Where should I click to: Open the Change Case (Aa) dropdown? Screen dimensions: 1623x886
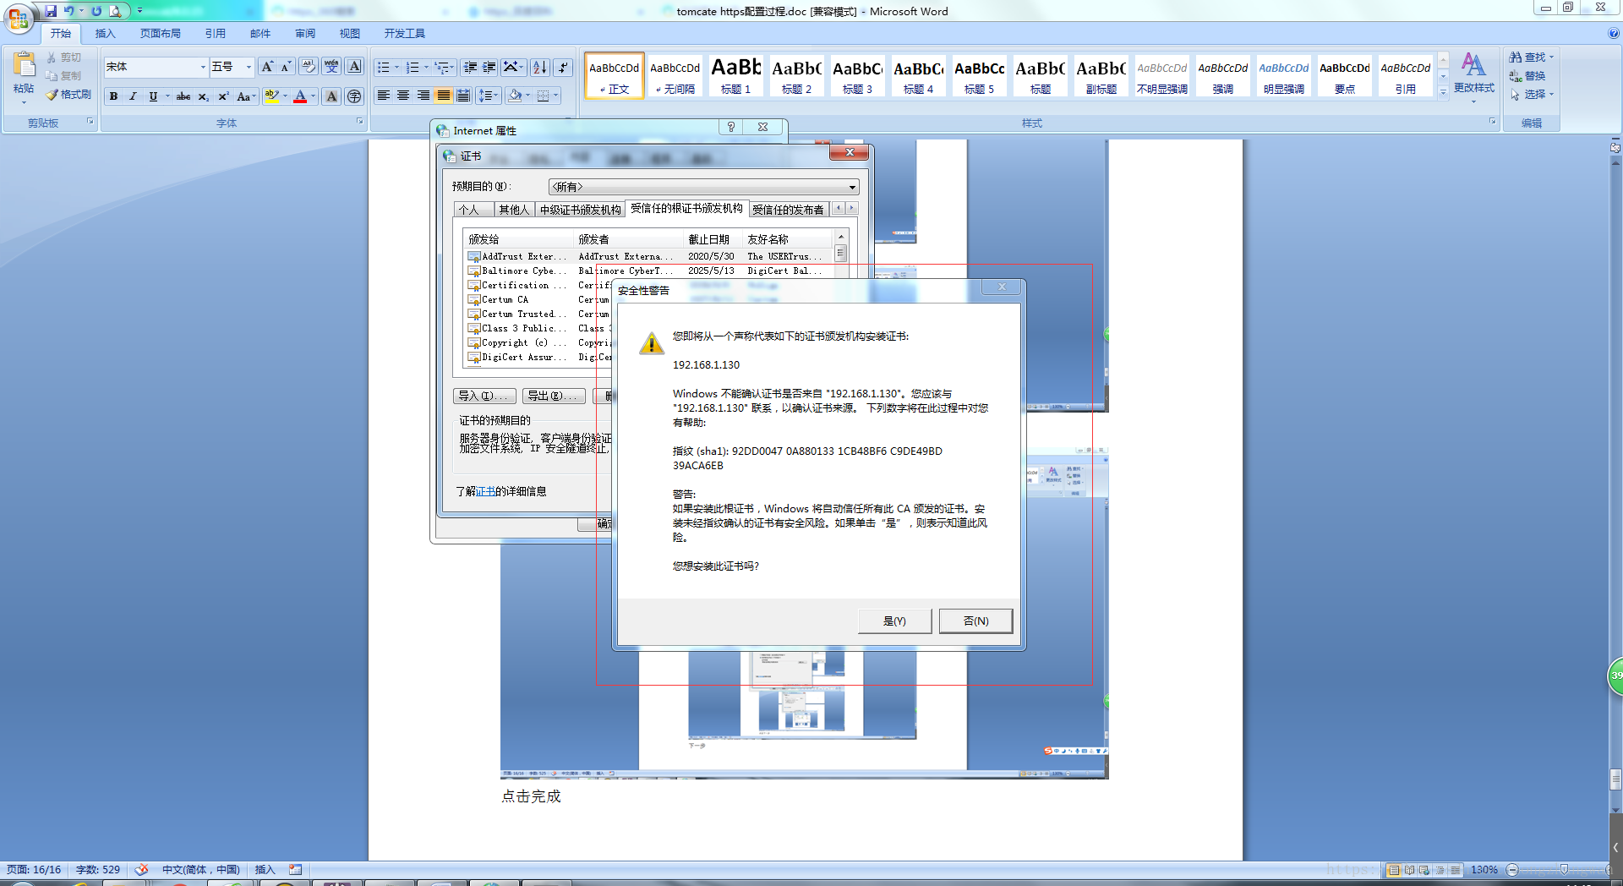(x=245, y=96)
